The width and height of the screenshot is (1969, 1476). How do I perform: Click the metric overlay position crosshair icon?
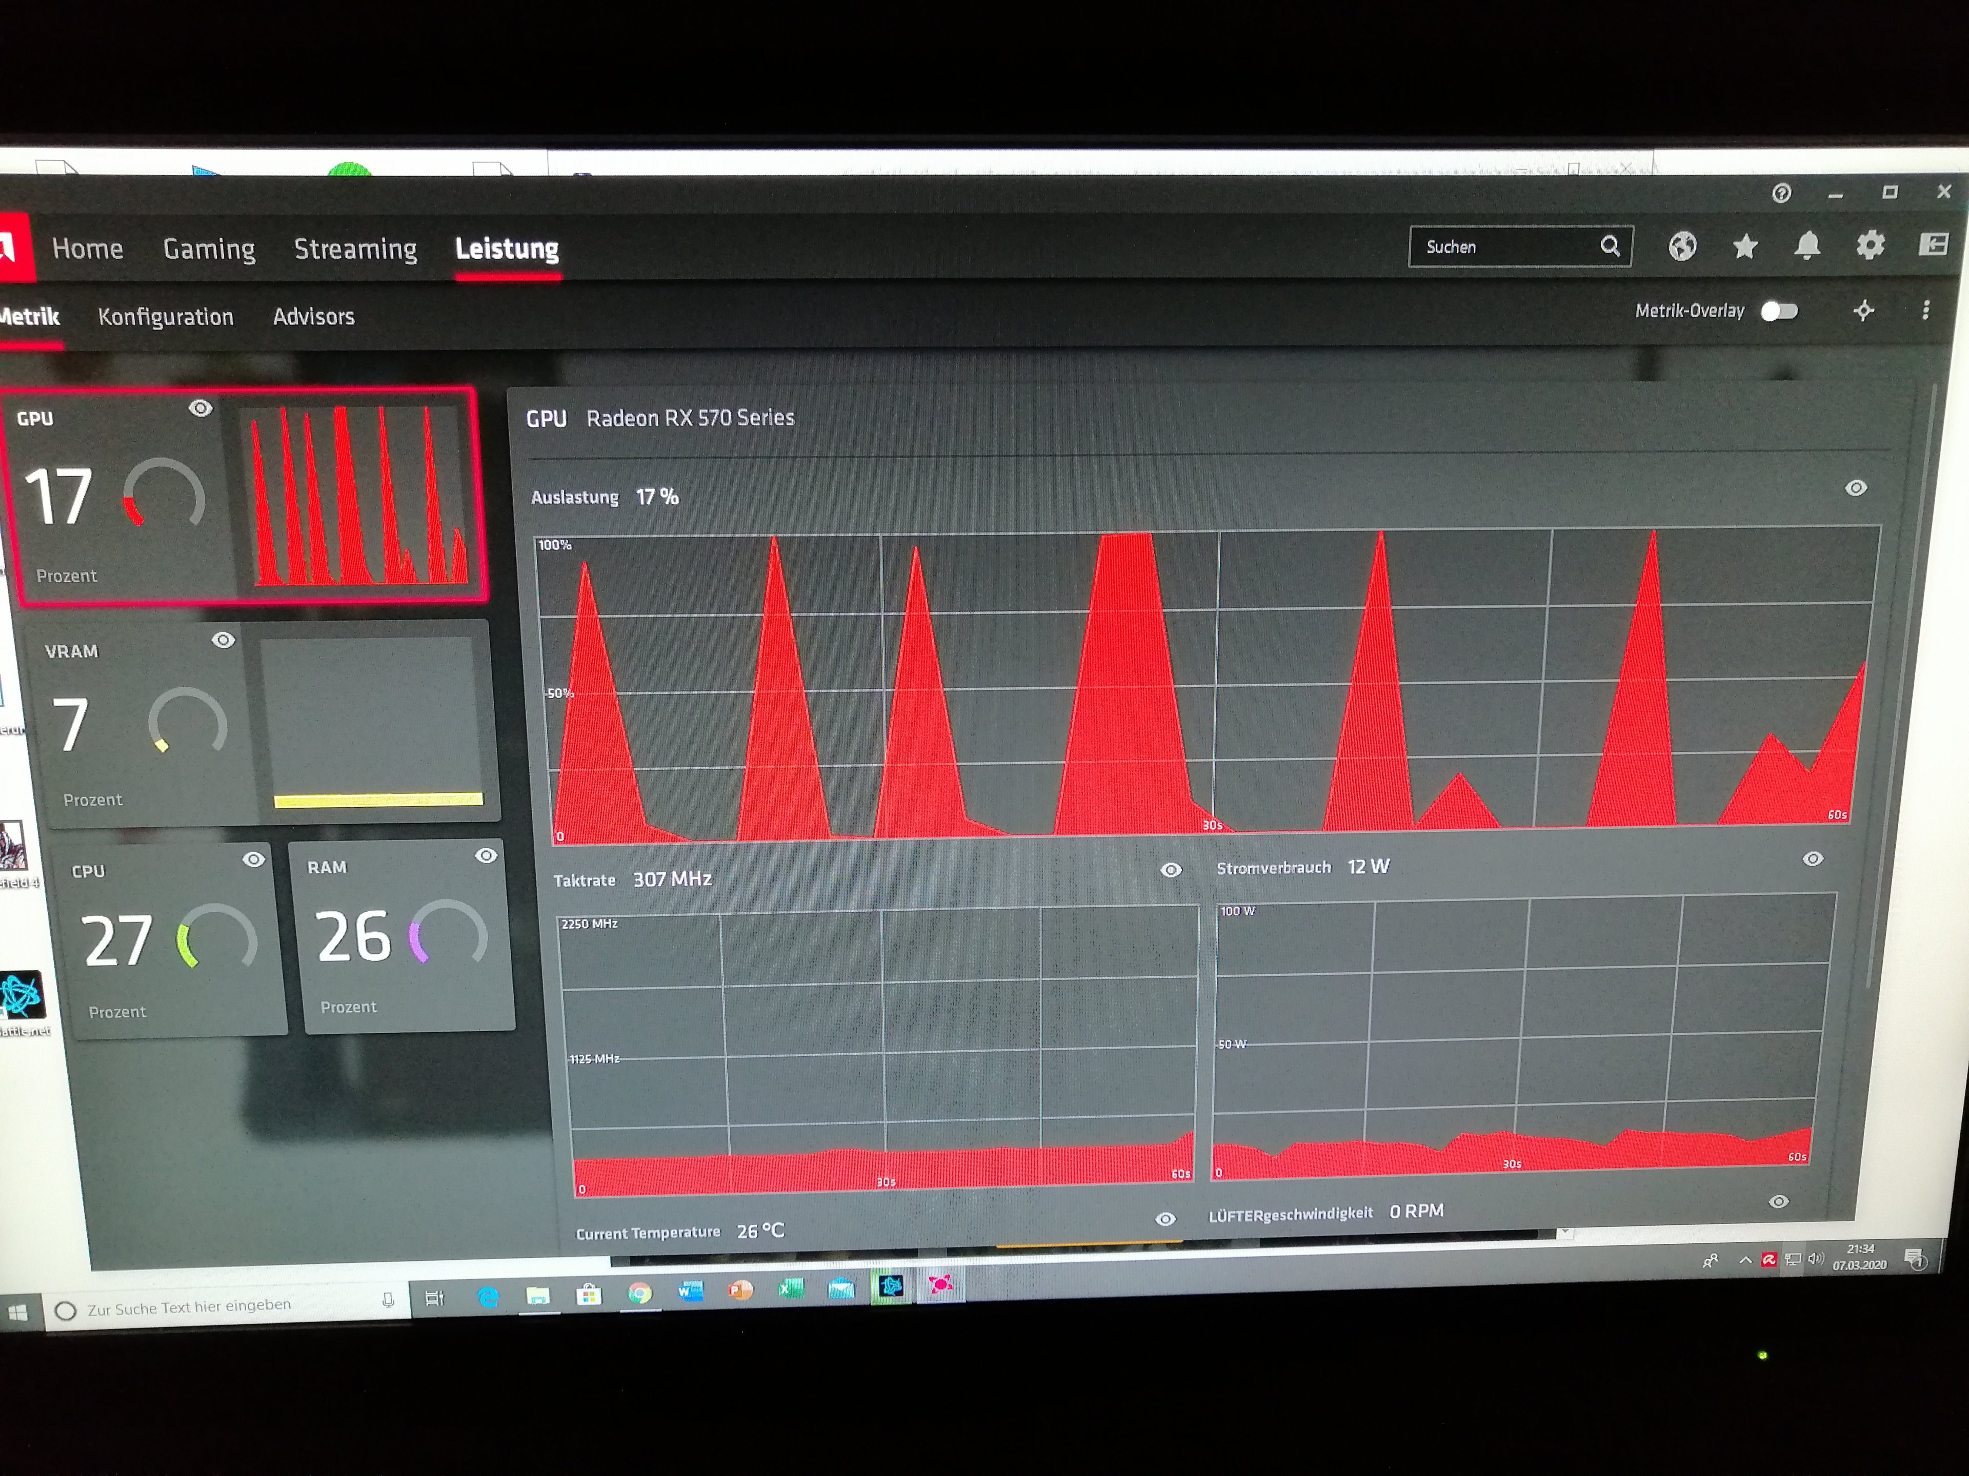(1863, 311)
